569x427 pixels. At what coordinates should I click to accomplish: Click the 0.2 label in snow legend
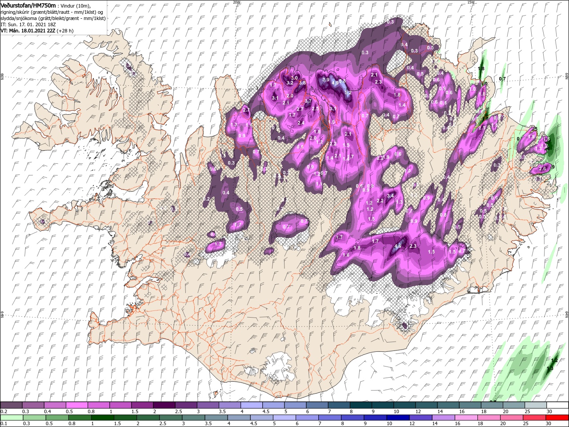[4, 411]
